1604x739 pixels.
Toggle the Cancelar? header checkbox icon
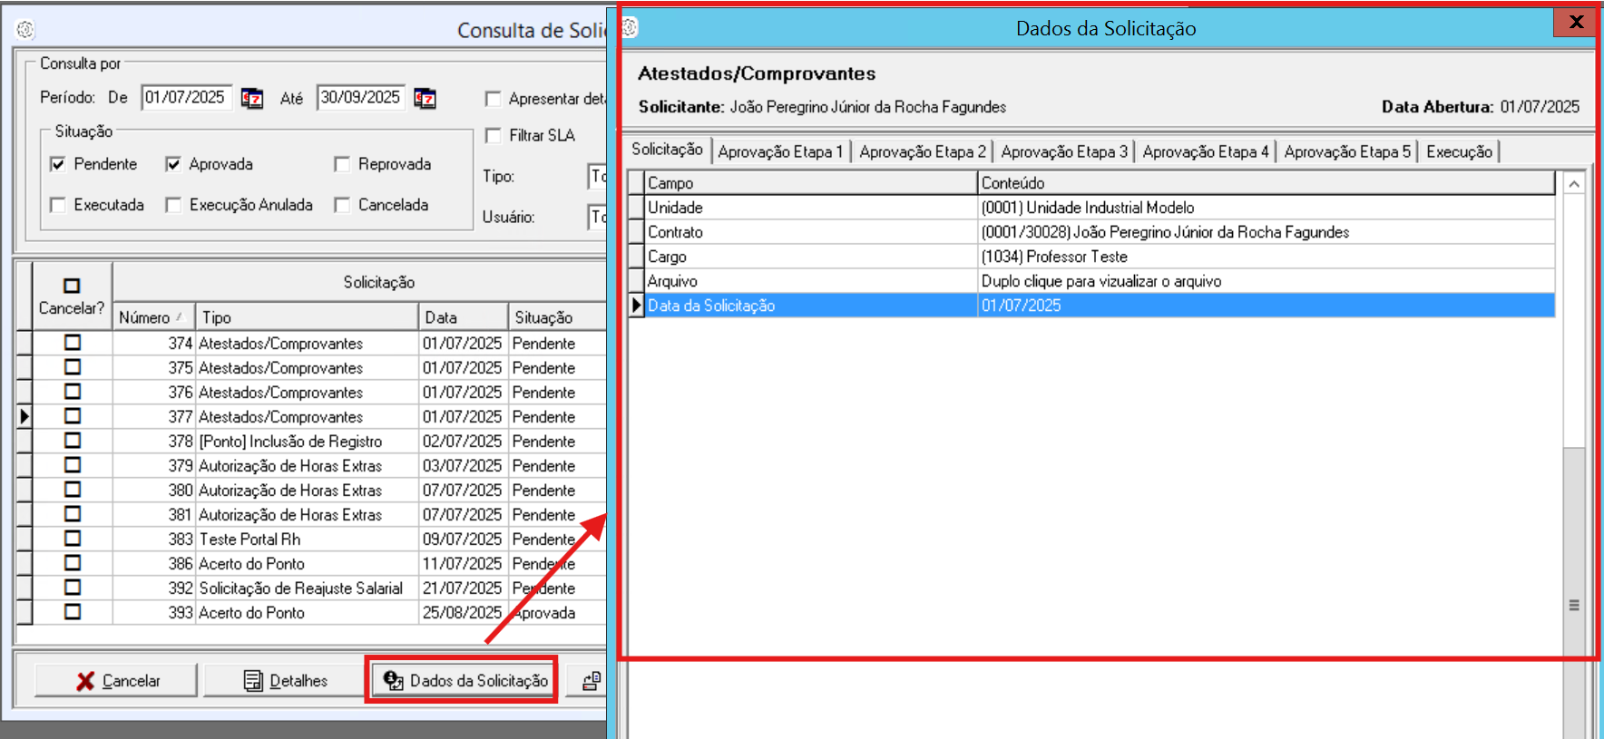[72, 286]
